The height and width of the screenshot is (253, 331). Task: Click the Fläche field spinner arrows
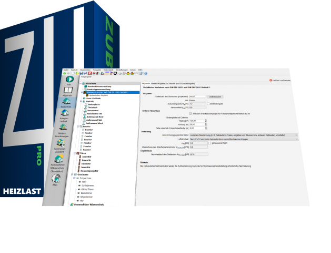tap(206, 121)
